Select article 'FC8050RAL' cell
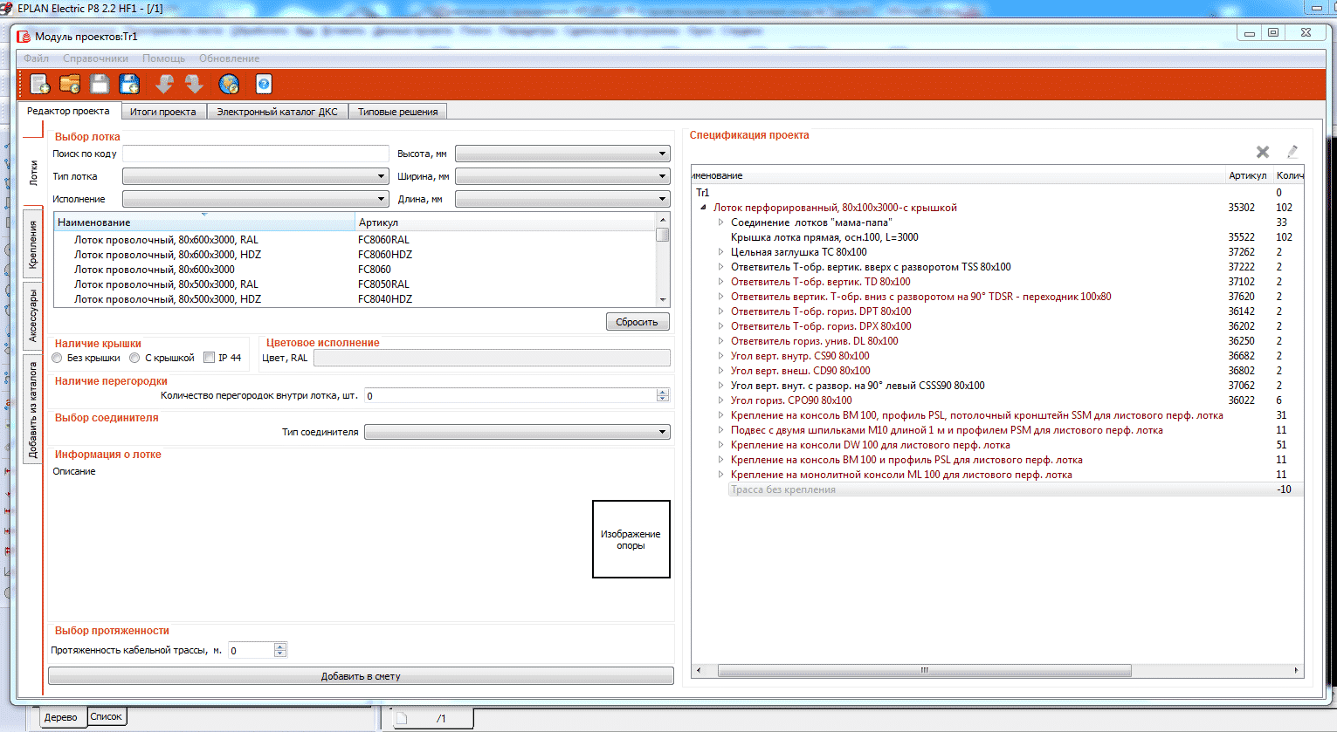 tap(383, 284)
